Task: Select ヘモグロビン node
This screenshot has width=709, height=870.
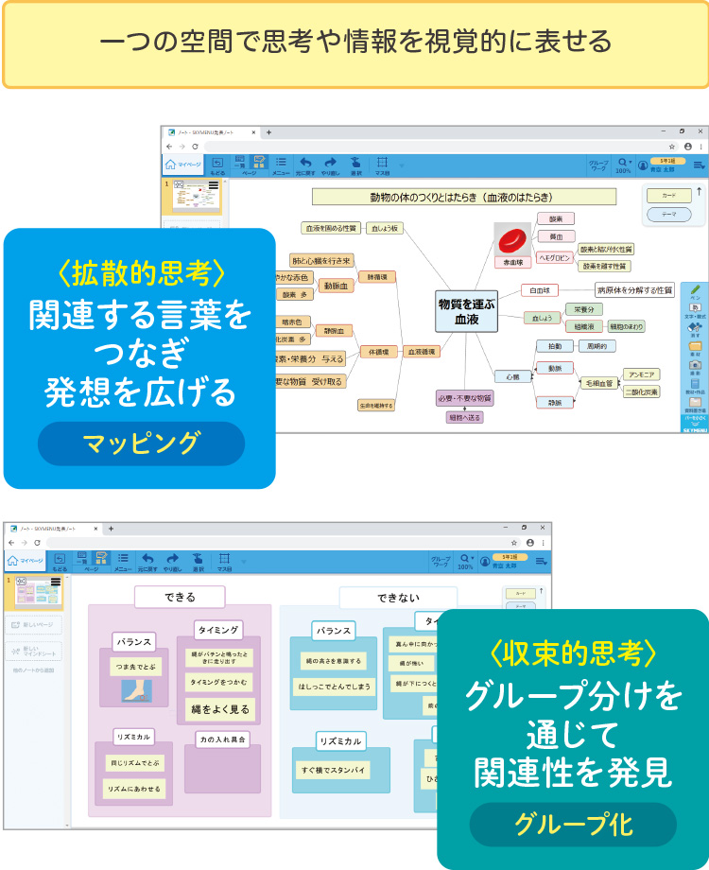Action: click(554, 258)
